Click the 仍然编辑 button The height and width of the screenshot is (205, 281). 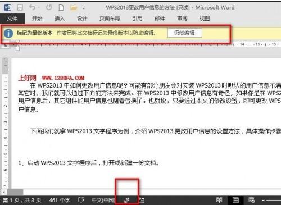(184, 33)
